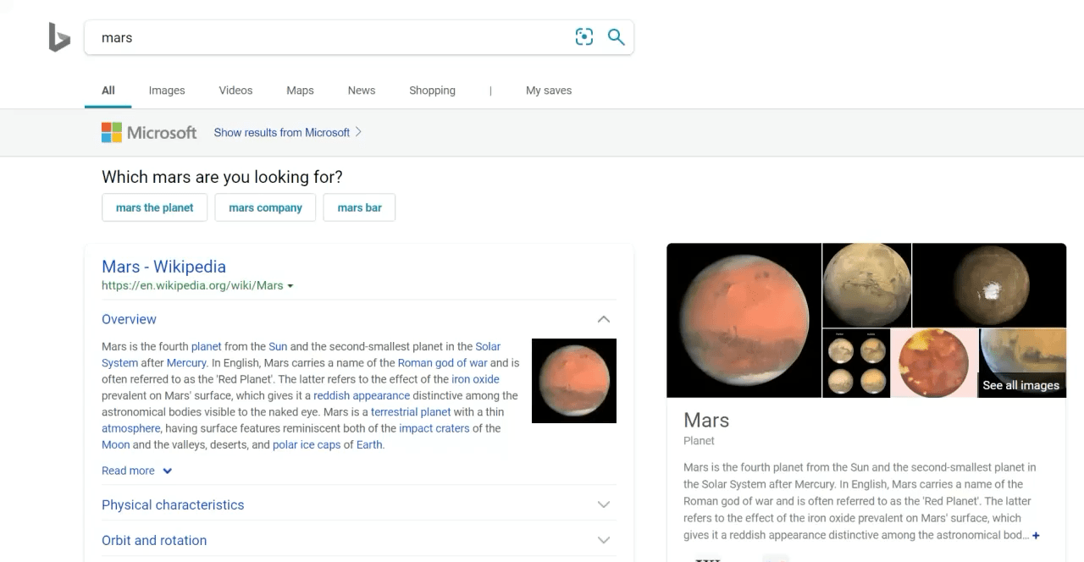This screenshot has width=1084, height=562.
Task: Follow the 'terrestrial planet' link
Action: click(411, 411)
